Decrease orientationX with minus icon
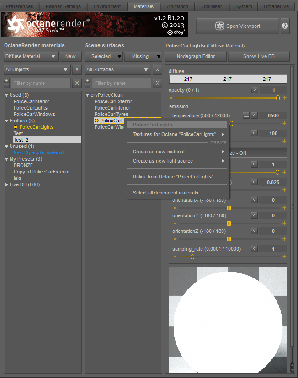298x378 pixels. [175, 208]
